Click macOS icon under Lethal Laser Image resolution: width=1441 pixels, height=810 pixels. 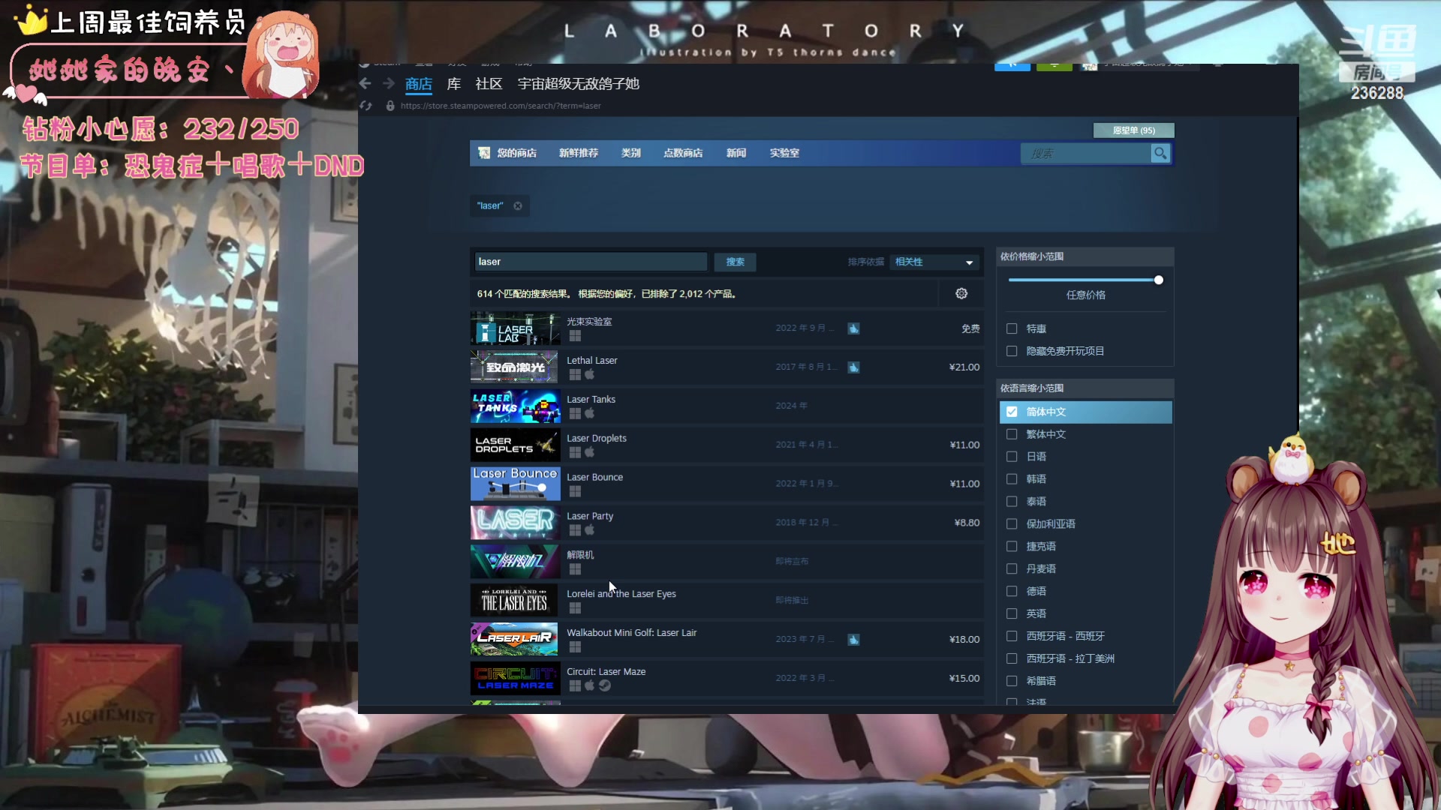(590, 374)
